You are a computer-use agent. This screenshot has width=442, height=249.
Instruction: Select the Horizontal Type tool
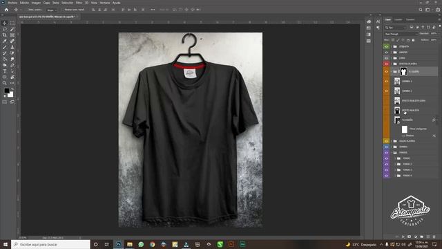[x=5, y=71]
